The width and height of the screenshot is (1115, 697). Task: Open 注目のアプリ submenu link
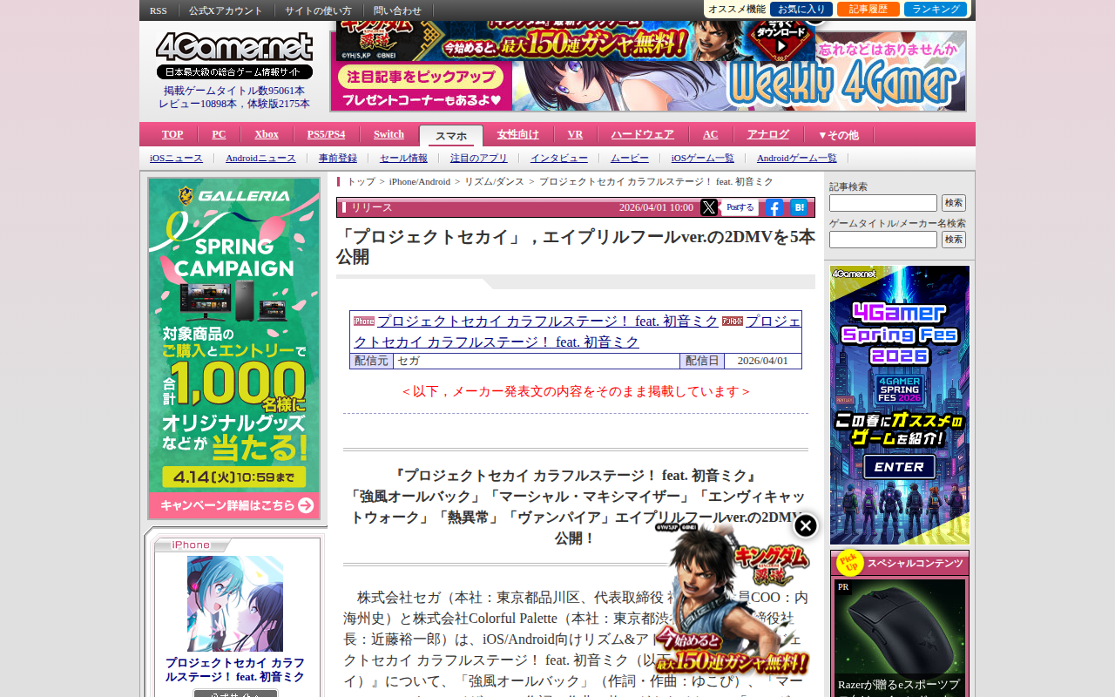coord(478,158)
